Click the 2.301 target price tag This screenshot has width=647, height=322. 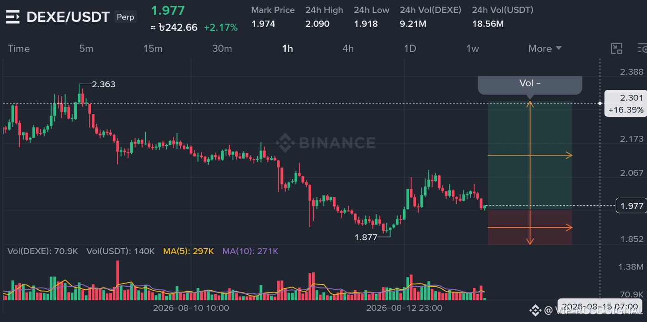click(x=632, y=98)
